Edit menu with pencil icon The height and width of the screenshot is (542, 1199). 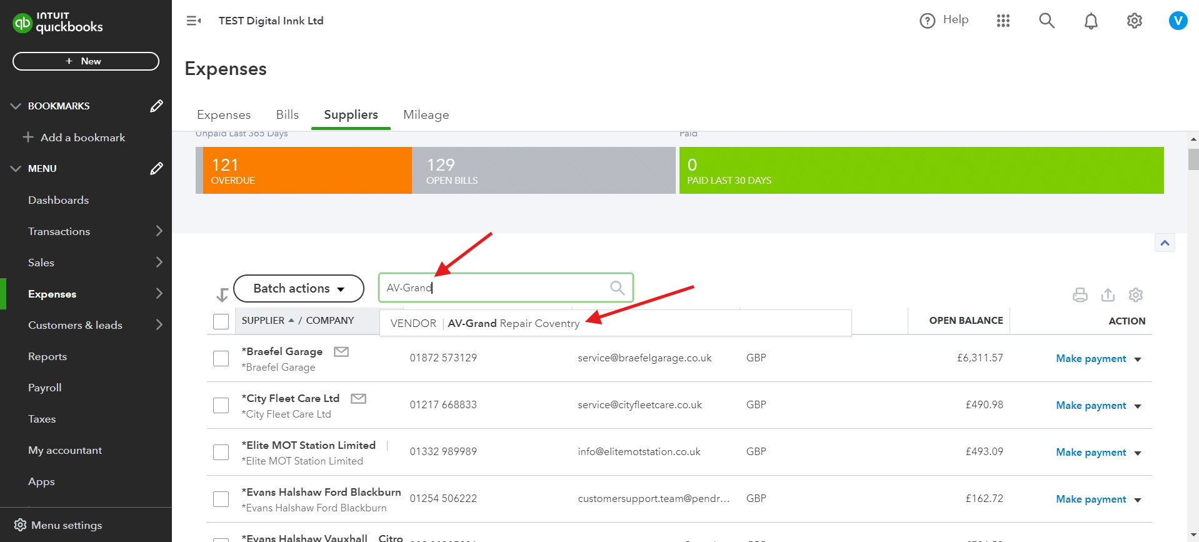click(156, 169)
